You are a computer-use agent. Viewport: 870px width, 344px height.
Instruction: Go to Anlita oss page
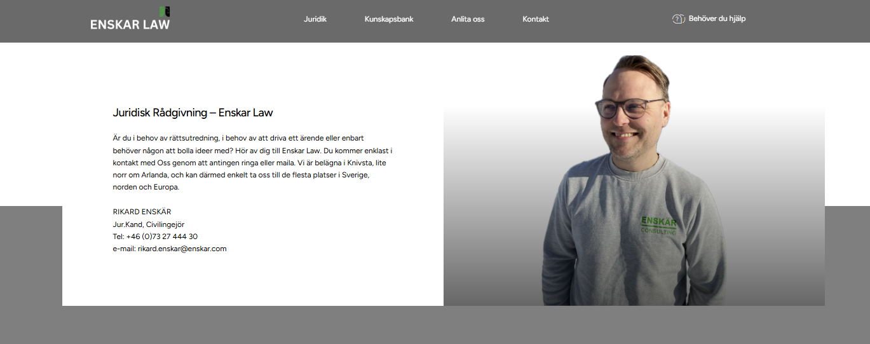click(468, 19)
